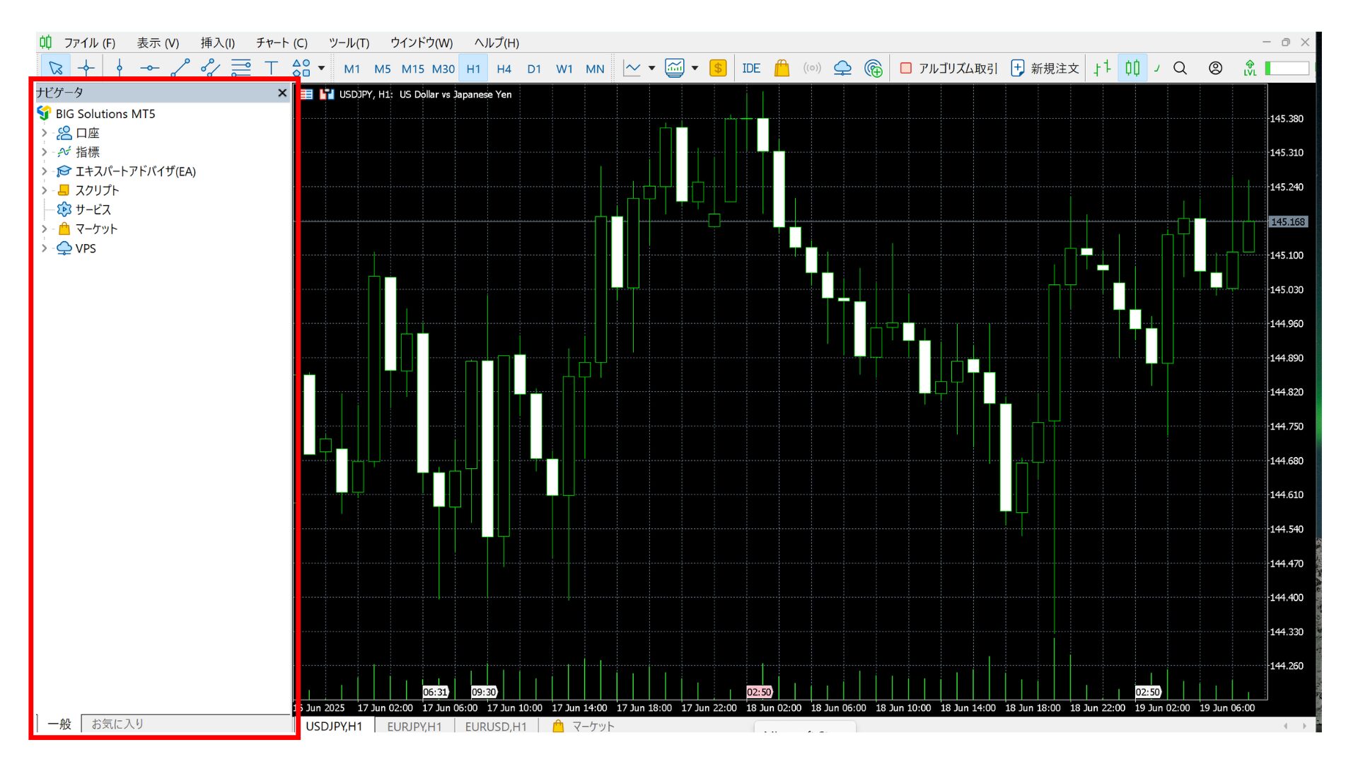Switch chart to bar chart display
The height and width of the screenshot is (764, 1358).
pos(1102,68)
